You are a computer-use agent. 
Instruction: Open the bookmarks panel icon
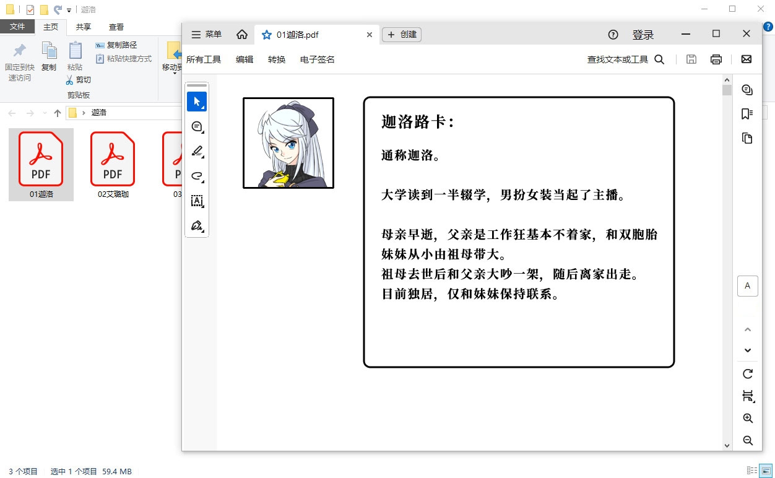[747, 114]
